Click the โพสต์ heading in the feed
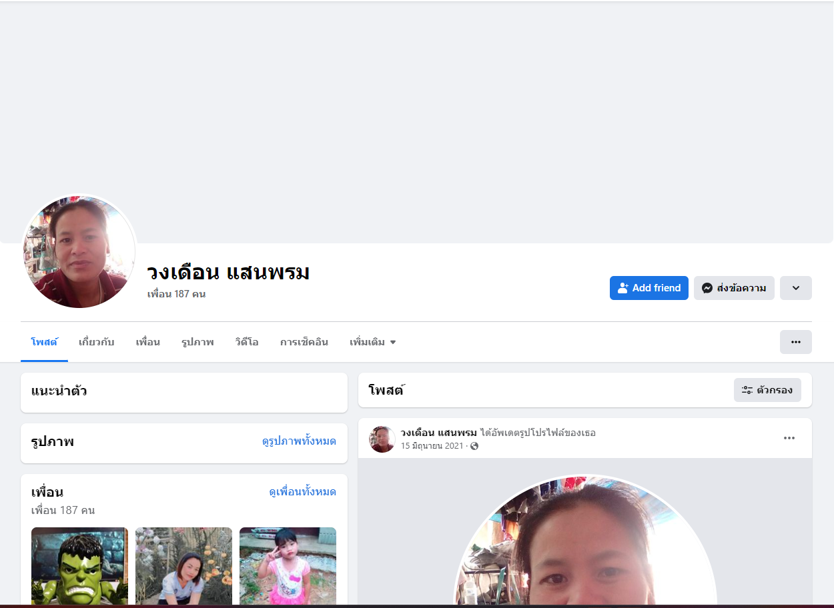The height and width of the screenshot is (608, 834). [x=386, y=390]
